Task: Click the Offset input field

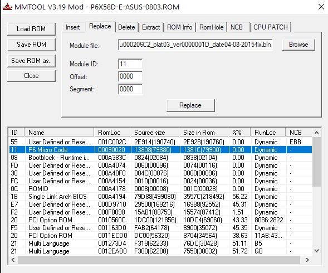Action: pyautogui.click(x=130, y=76)
